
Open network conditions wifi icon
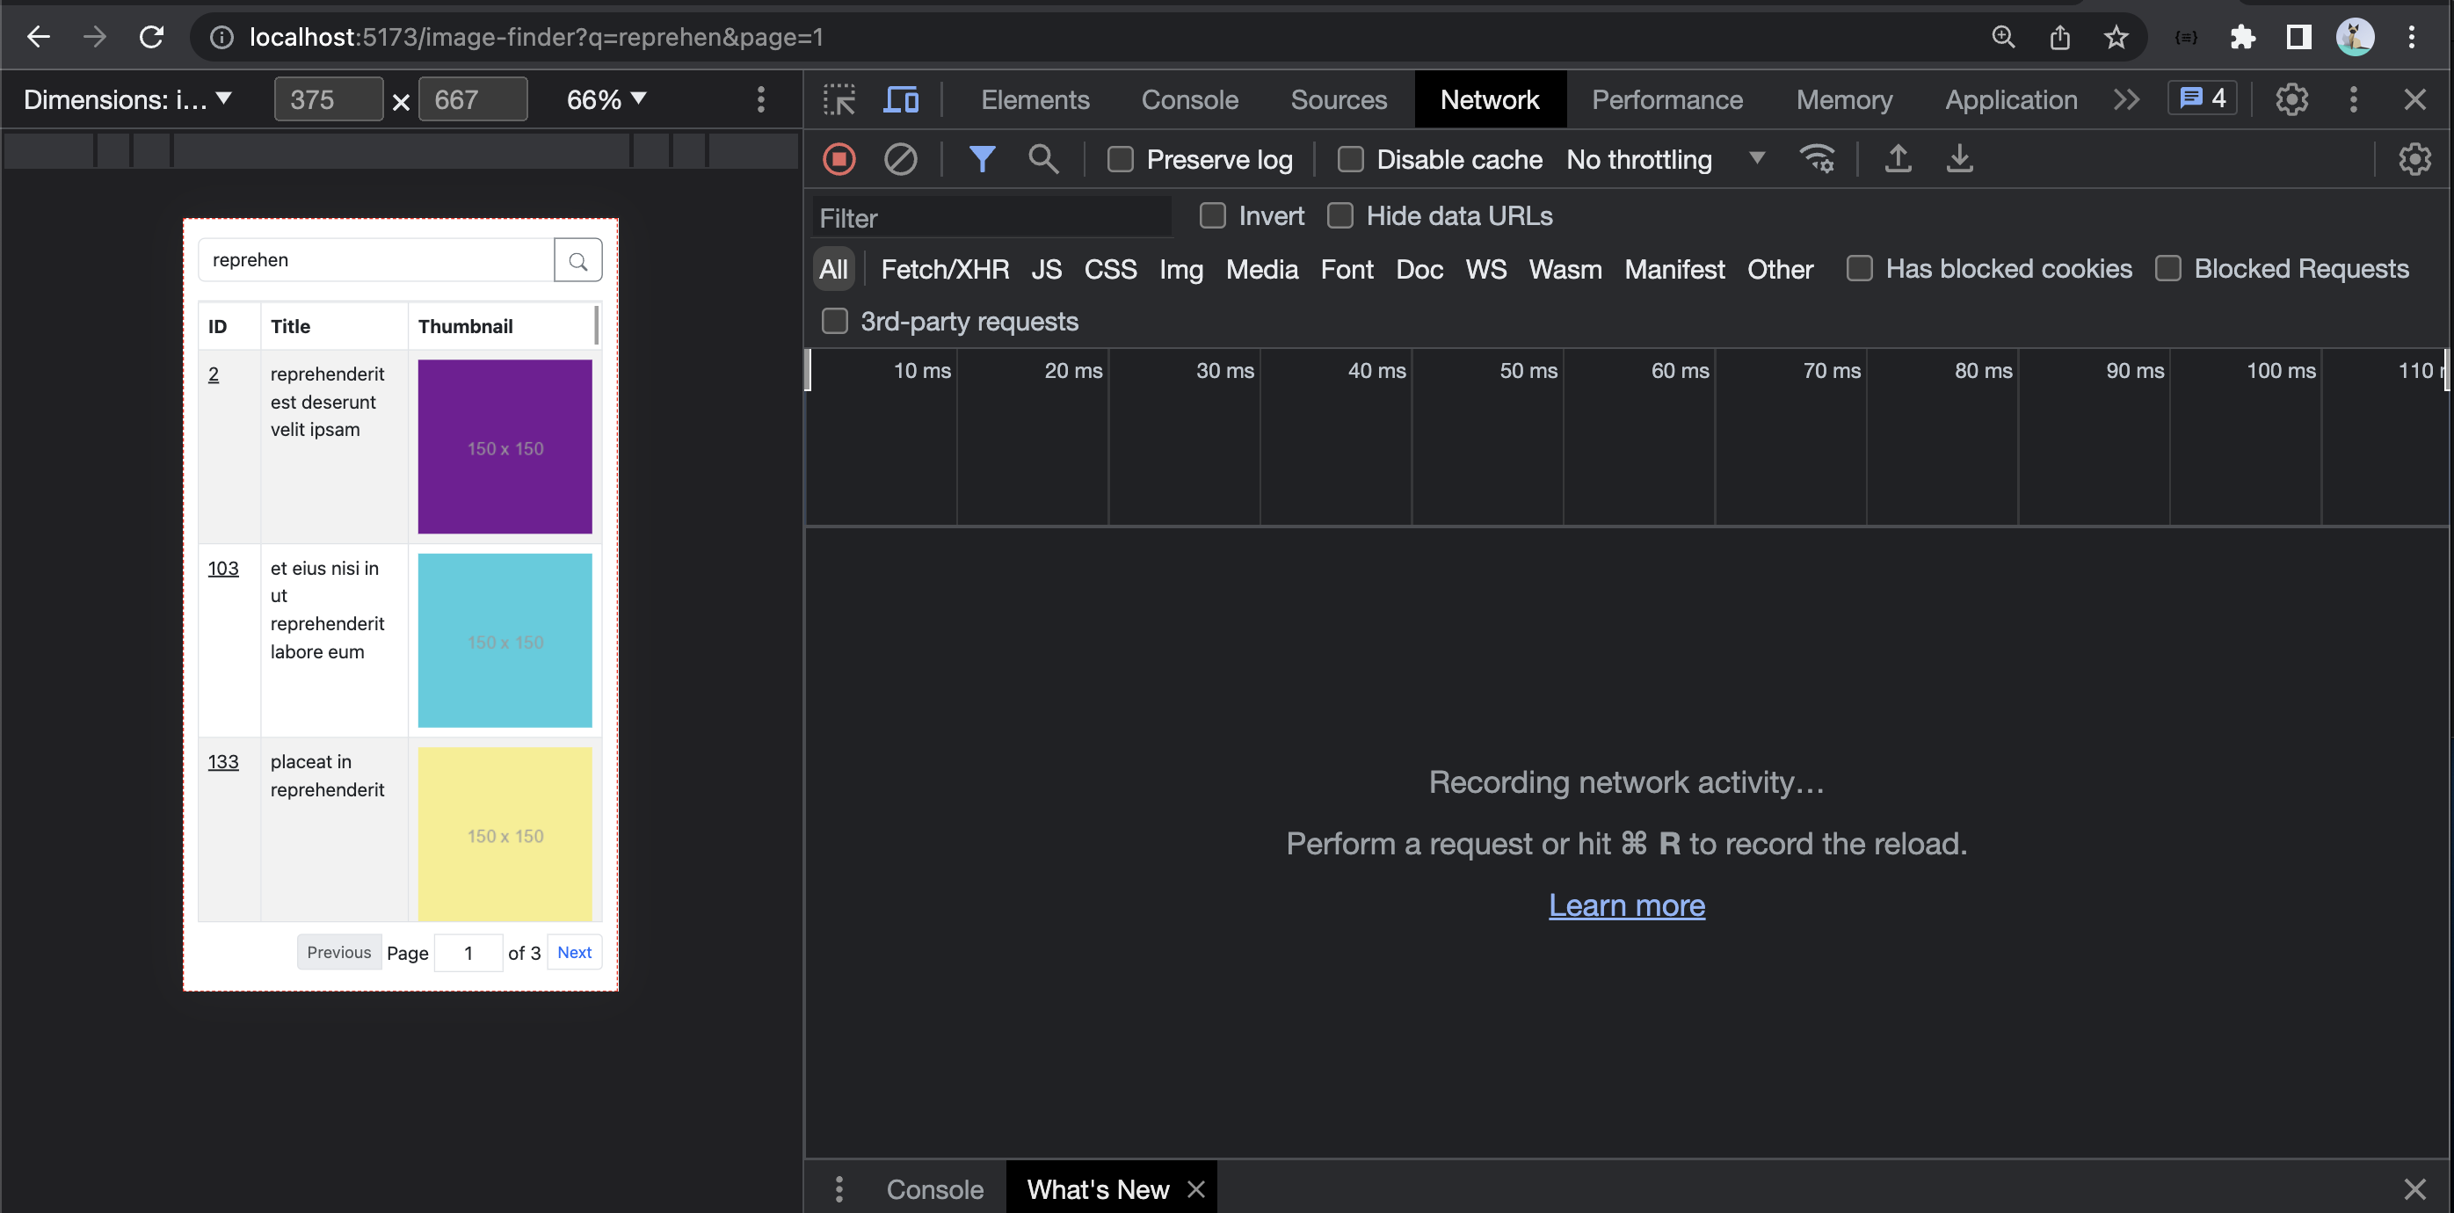pos(1816,159)
